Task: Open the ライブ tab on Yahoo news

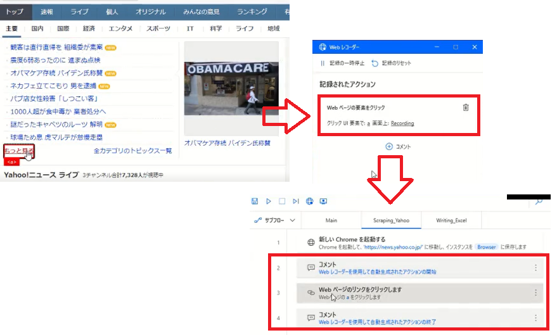Action: [79, 11]
